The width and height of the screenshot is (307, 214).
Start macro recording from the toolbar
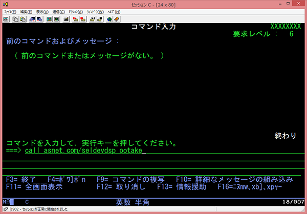coord(76,19)
